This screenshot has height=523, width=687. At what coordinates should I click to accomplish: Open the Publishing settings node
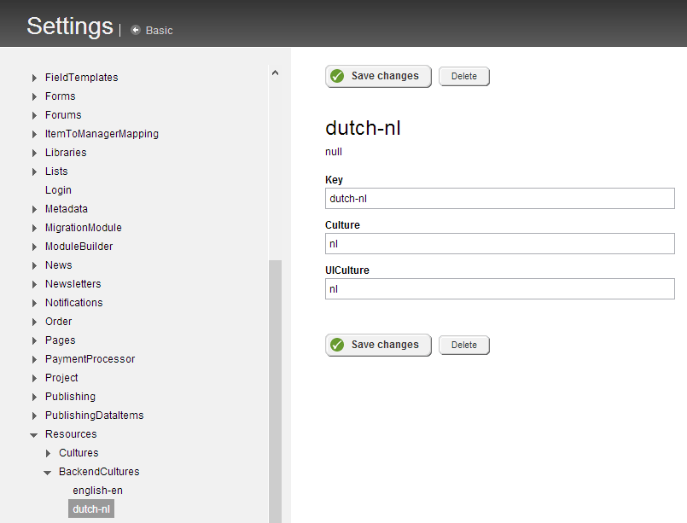pyautogui.click(x=70, y=397)
